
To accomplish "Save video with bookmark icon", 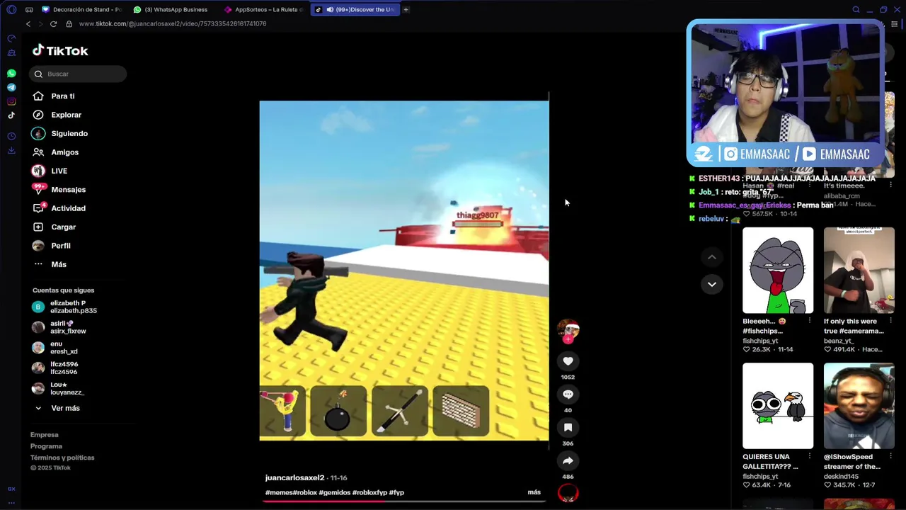I will pyautogui.click(x=568, y=428).
